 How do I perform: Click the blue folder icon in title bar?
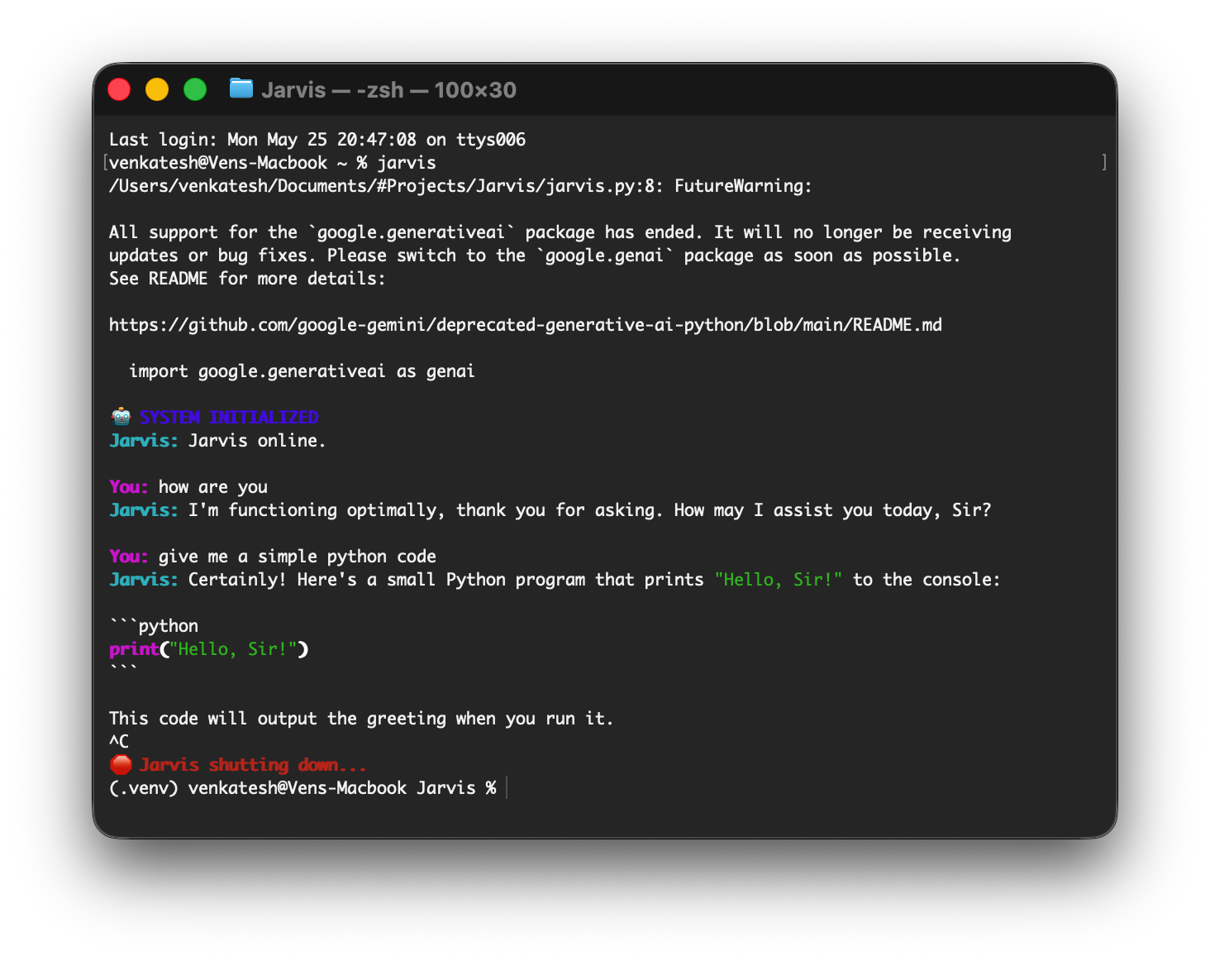click(241, 88)
